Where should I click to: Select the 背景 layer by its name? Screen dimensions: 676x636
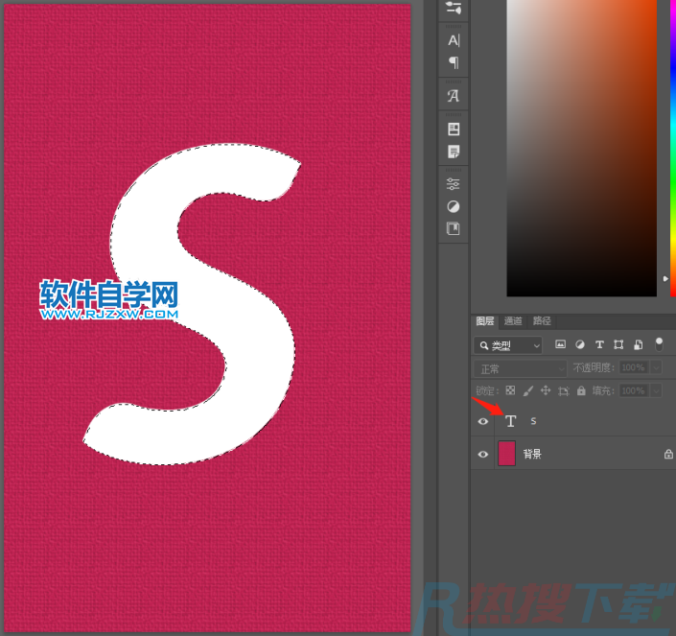pos(532,454)
